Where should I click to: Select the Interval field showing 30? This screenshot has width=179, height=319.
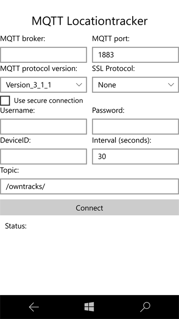135,156
